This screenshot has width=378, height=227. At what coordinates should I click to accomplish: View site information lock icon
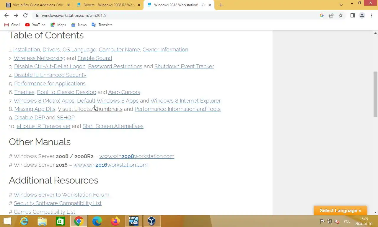tap(37, 15)
